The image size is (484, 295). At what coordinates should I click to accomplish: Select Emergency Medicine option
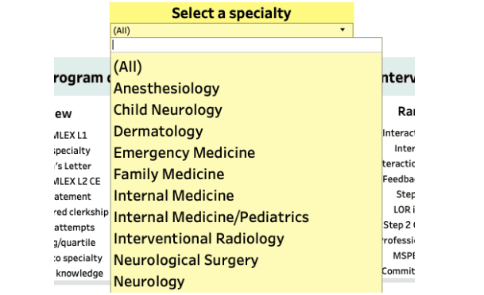(x=184, y=153)
